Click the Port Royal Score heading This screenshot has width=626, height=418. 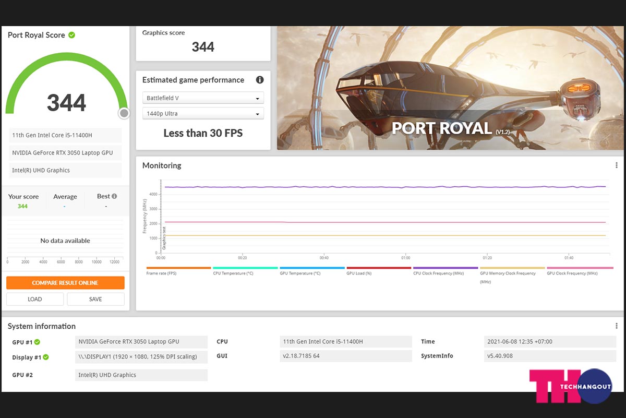pos(37,35)
